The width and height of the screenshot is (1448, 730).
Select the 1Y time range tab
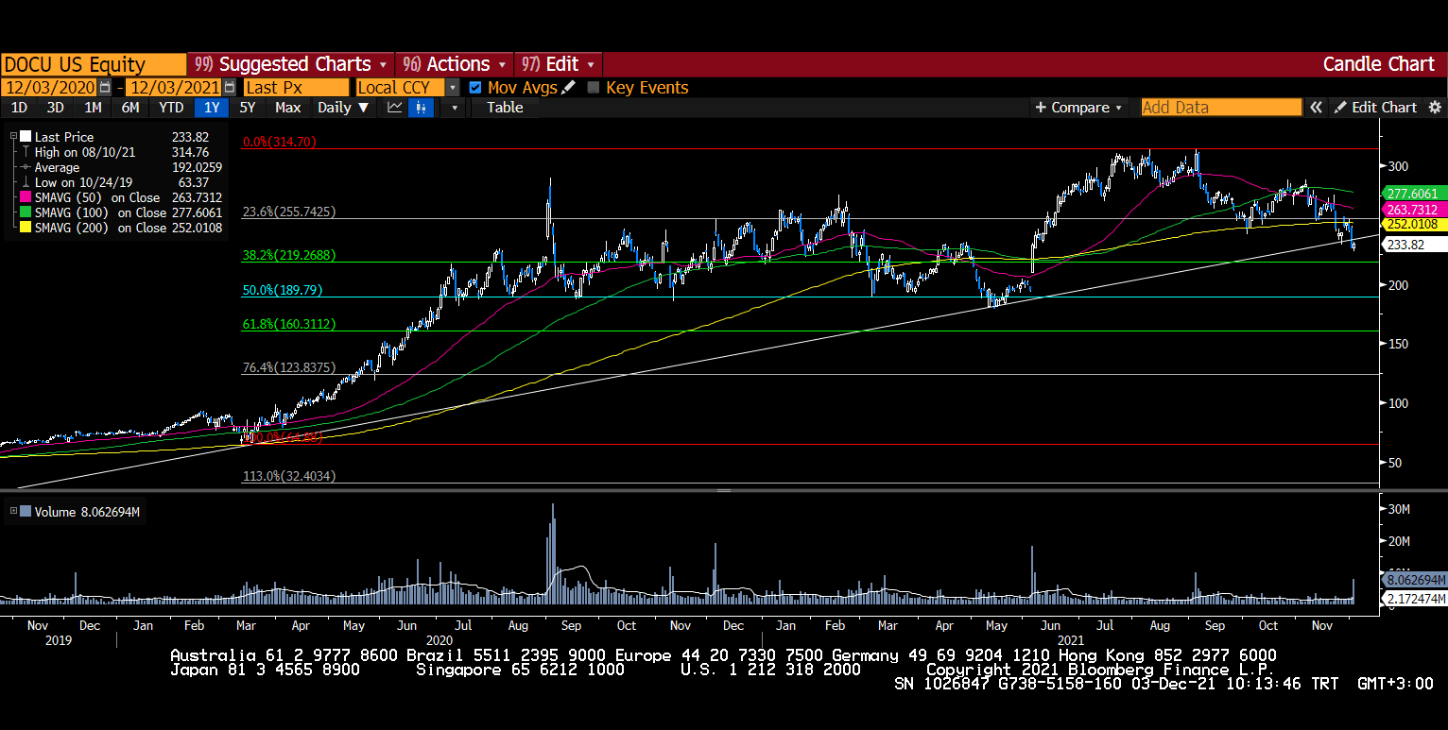(212, 108)
